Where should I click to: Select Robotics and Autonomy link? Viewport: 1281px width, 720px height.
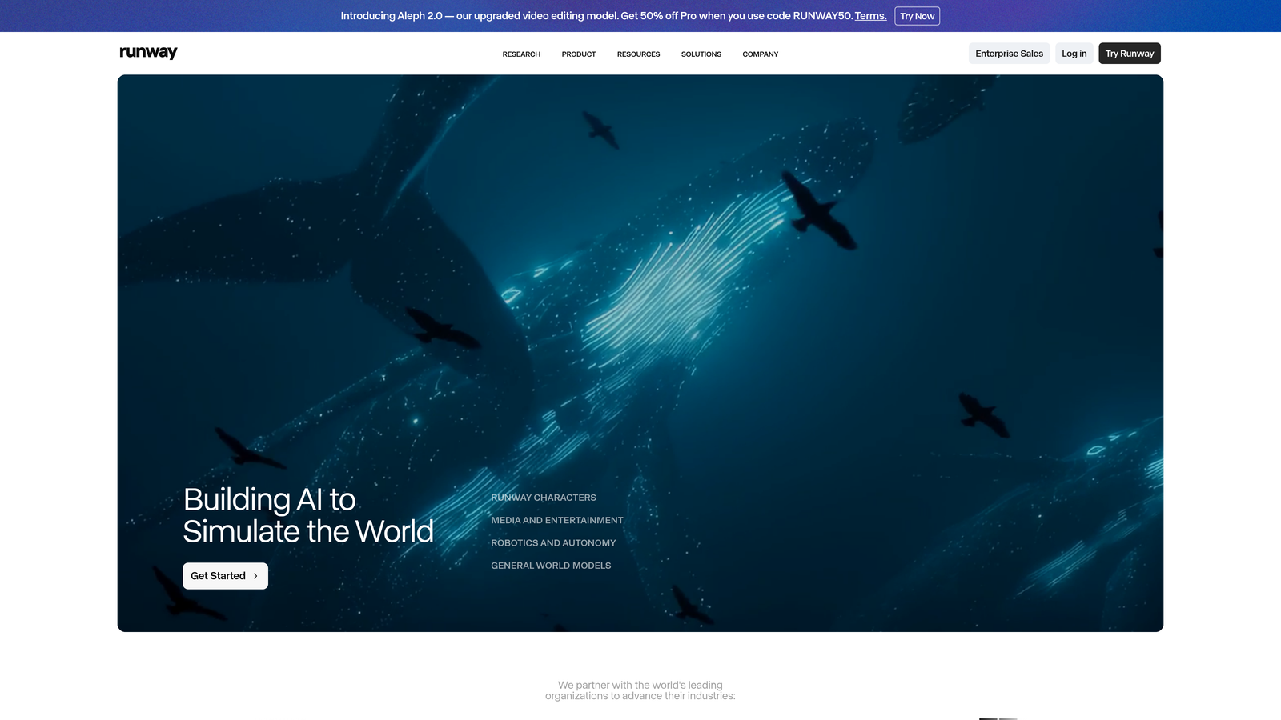point(553,542)
